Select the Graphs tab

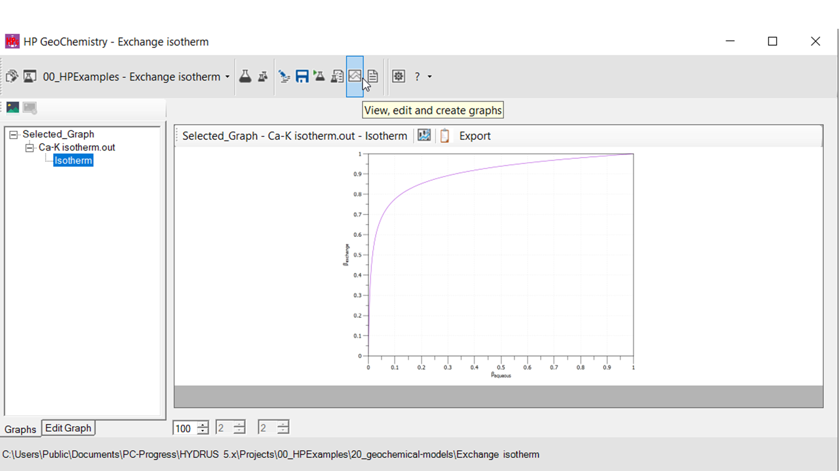(20, 429)
